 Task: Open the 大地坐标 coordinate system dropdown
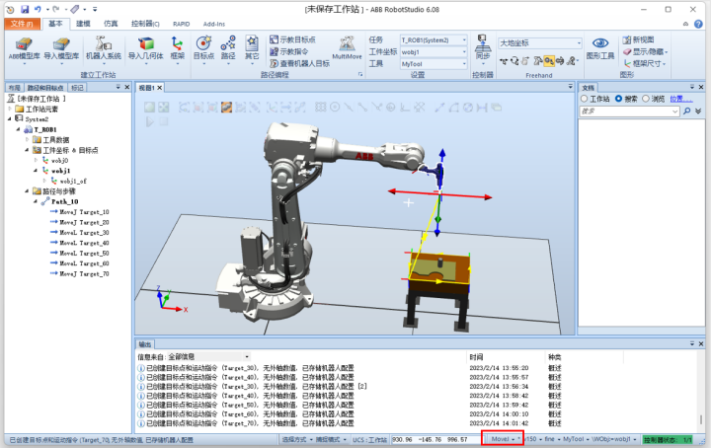tap(540, 43)
